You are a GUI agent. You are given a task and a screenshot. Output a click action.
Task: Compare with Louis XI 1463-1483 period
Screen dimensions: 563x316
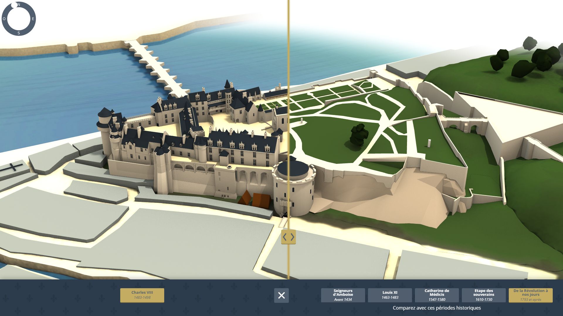[390, 295]
